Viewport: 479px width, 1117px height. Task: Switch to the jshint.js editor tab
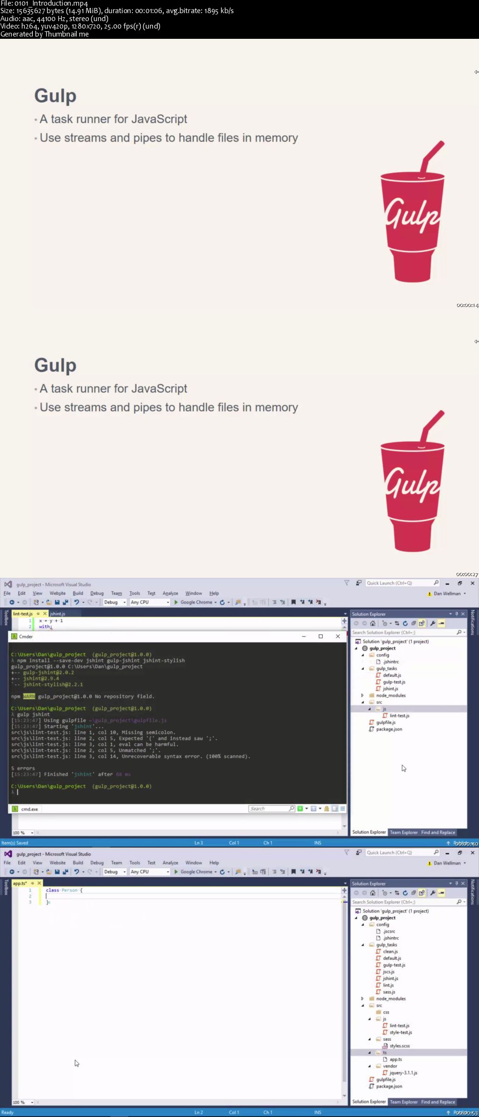click(58, 613)
